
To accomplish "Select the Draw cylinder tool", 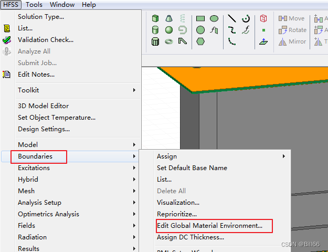I will (x=155, y=30).
